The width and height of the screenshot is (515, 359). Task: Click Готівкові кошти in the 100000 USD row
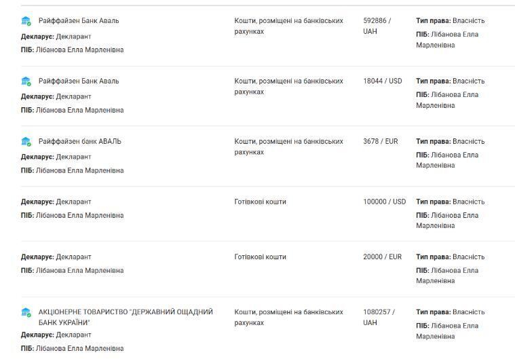click(261, 202)
